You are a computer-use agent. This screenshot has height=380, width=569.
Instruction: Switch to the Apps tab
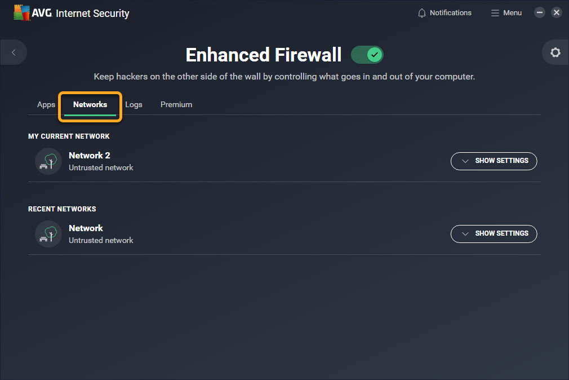coord(46,104)
